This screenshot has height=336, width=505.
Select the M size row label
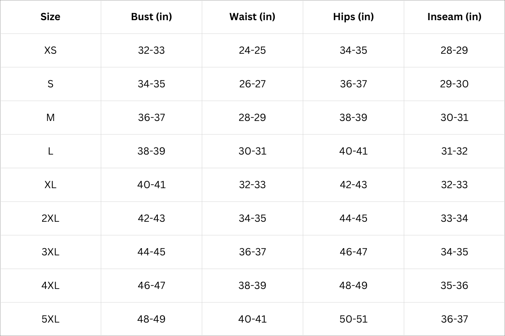click(50, 118)
